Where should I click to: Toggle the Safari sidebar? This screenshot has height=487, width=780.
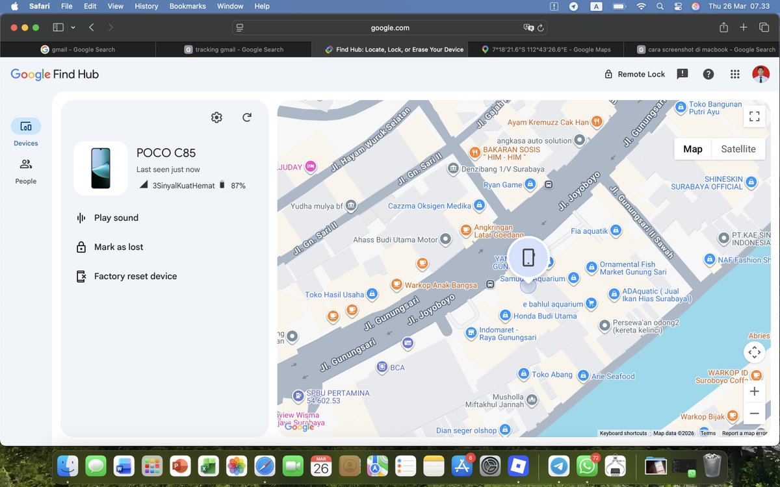pos(58,27)
